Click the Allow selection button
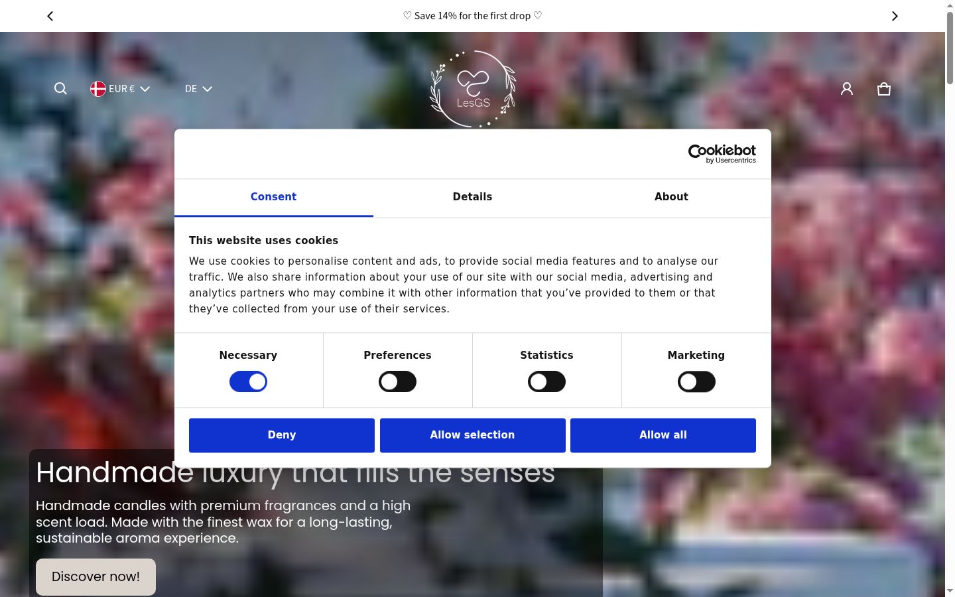Viewport: 955px width, 597px height. point(472,435)
